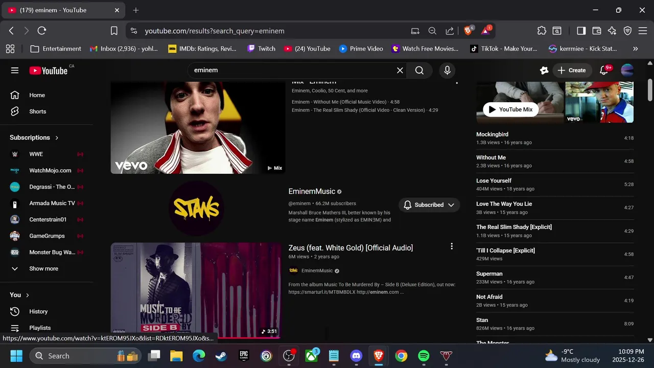
Task: Play Lose Yourself from the mix list
Action: [x=555, y=185]
